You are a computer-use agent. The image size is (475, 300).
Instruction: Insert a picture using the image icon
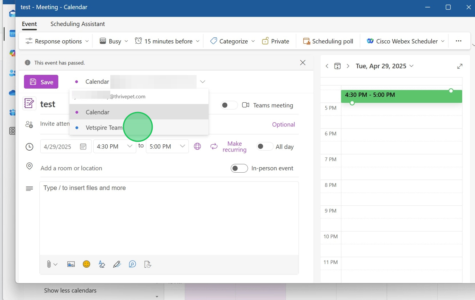click(x=71, y=264)
